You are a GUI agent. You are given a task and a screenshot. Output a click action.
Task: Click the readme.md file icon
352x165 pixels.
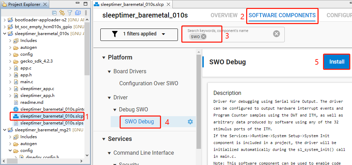16,102
